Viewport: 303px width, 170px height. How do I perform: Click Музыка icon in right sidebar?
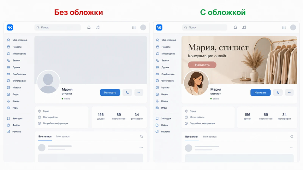coord(157,88)
